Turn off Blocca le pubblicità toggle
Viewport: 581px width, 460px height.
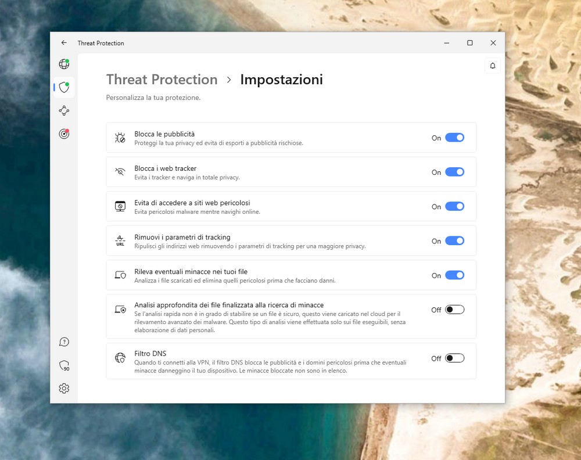(455, 138)
